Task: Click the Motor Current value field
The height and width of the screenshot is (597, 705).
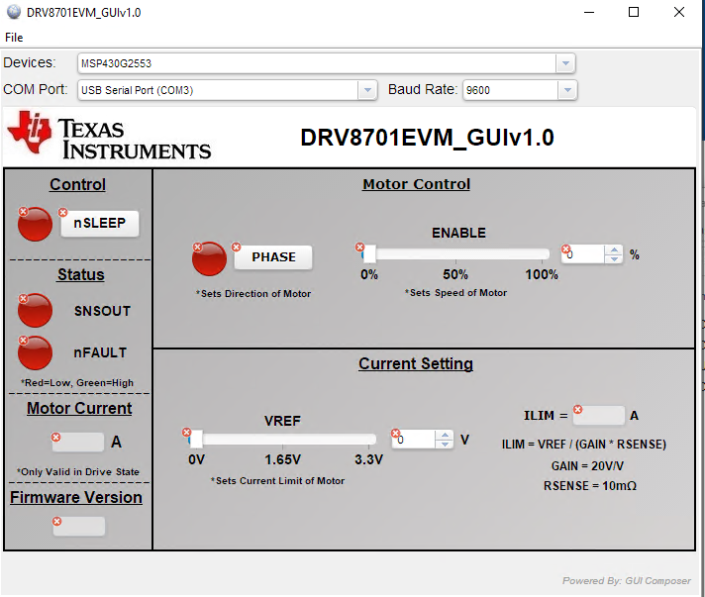Action: click(78, 443)
